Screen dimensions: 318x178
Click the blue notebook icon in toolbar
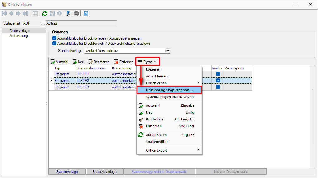point(86,14)
